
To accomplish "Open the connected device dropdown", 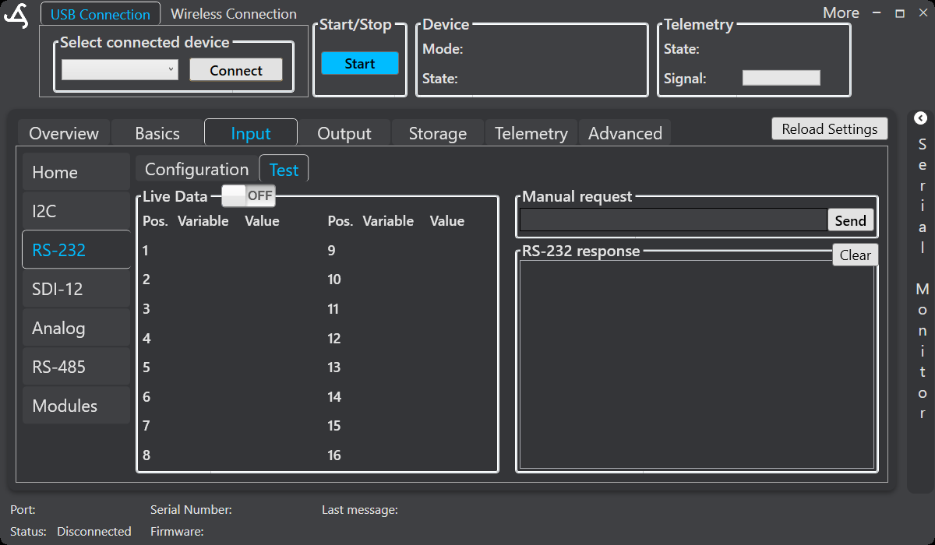I will (x=120, y=70).
